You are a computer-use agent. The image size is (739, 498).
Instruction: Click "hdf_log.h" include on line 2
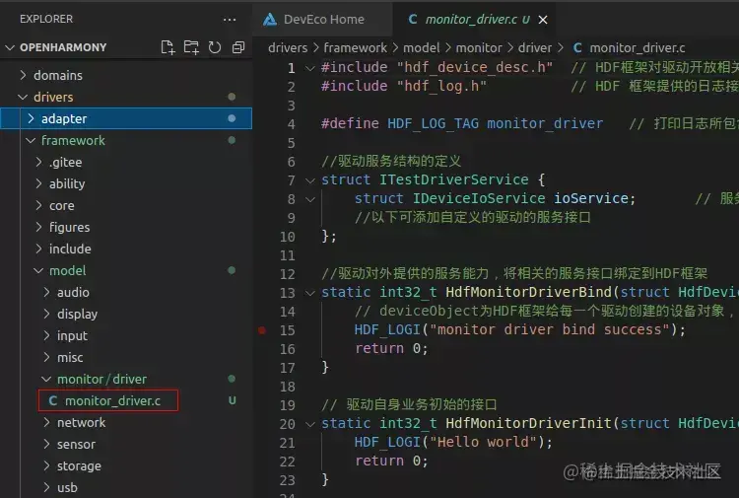pyautogui.click(x=441, y=87)
